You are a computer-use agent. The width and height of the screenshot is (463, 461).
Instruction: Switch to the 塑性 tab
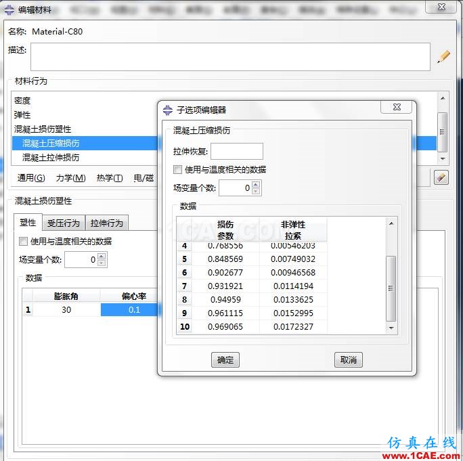tap(28, 223)
